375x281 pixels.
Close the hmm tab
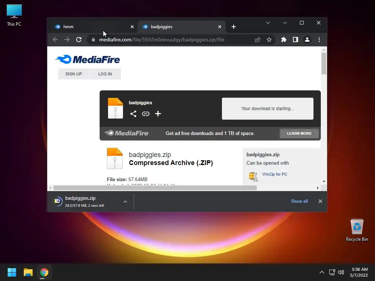pos(132,27)
